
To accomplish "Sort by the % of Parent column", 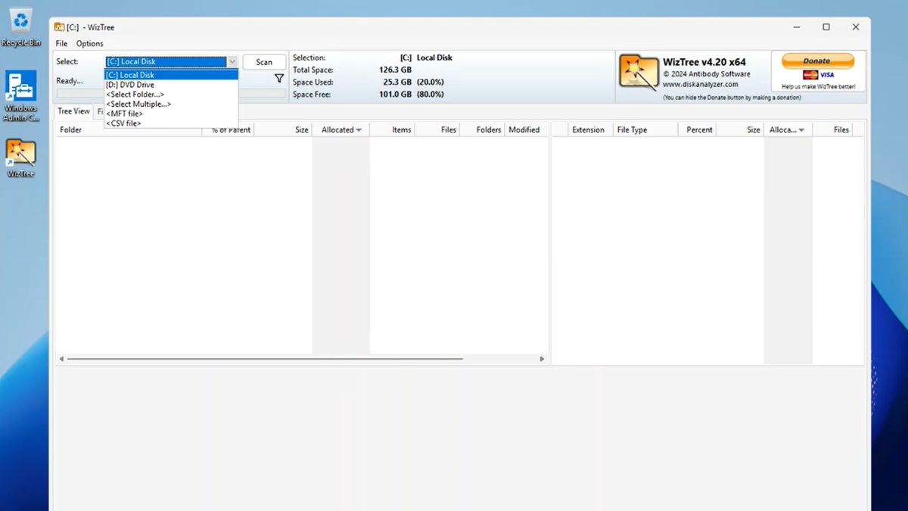I will point(229,130).
